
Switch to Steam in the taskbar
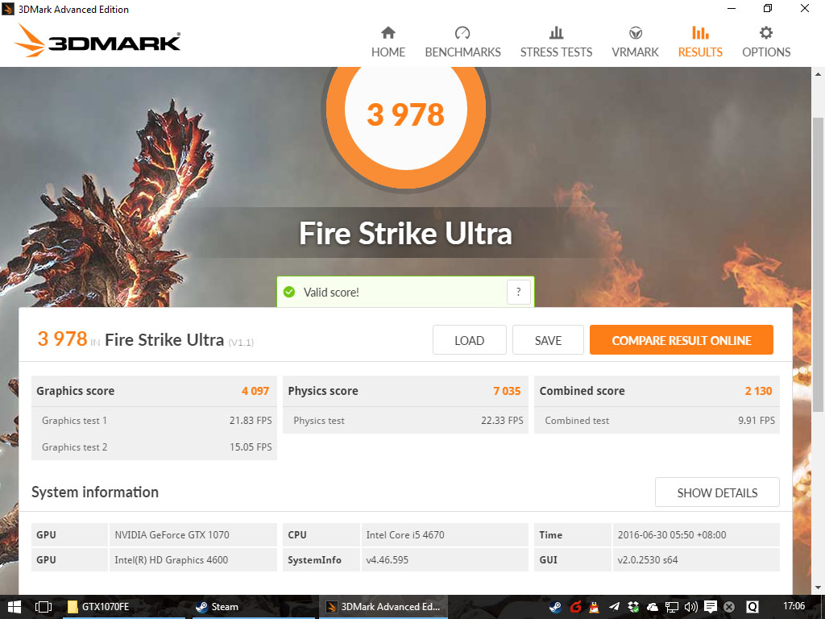coord(252,607)
